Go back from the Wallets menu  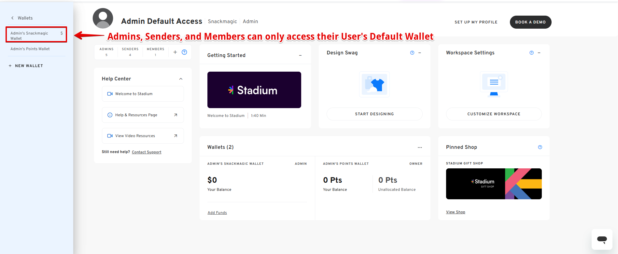(x=12, y=18)
